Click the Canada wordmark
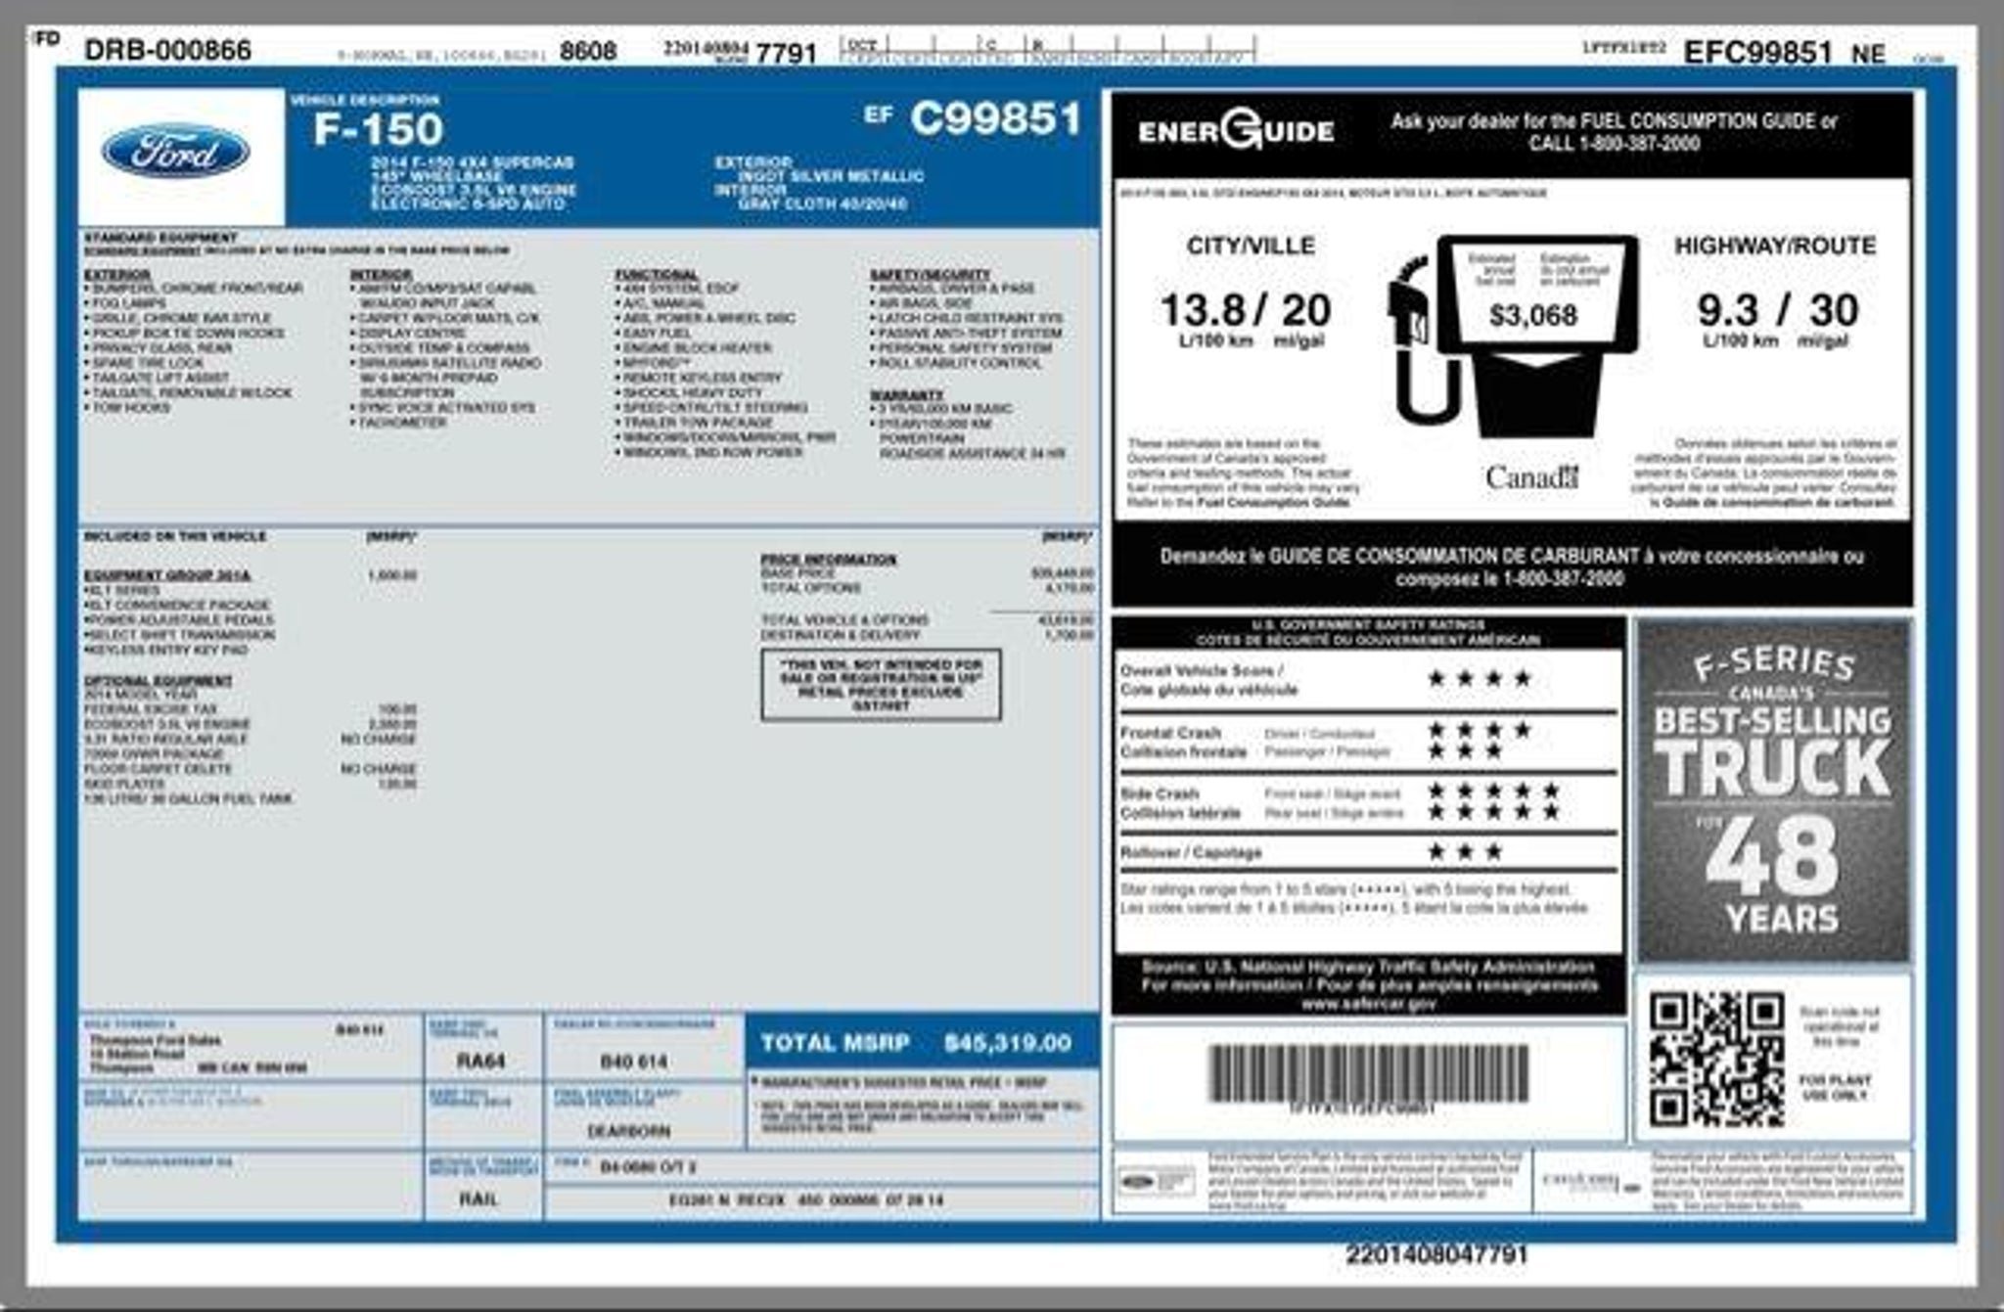This screenshot has height=1312, width=2004. (x=1531, y=477)
